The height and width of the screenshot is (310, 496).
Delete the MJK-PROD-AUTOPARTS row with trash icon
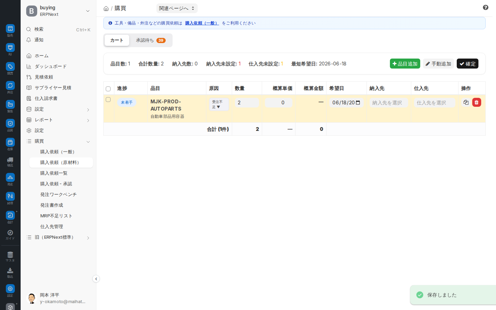(x=477, y=102)
